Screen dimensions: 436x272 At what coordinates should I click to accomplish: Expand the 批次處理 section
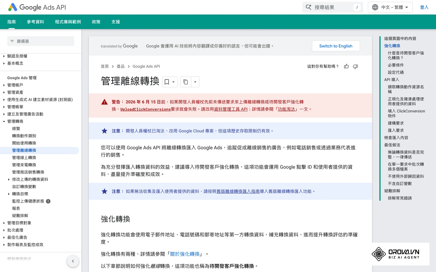pos(4,230)
